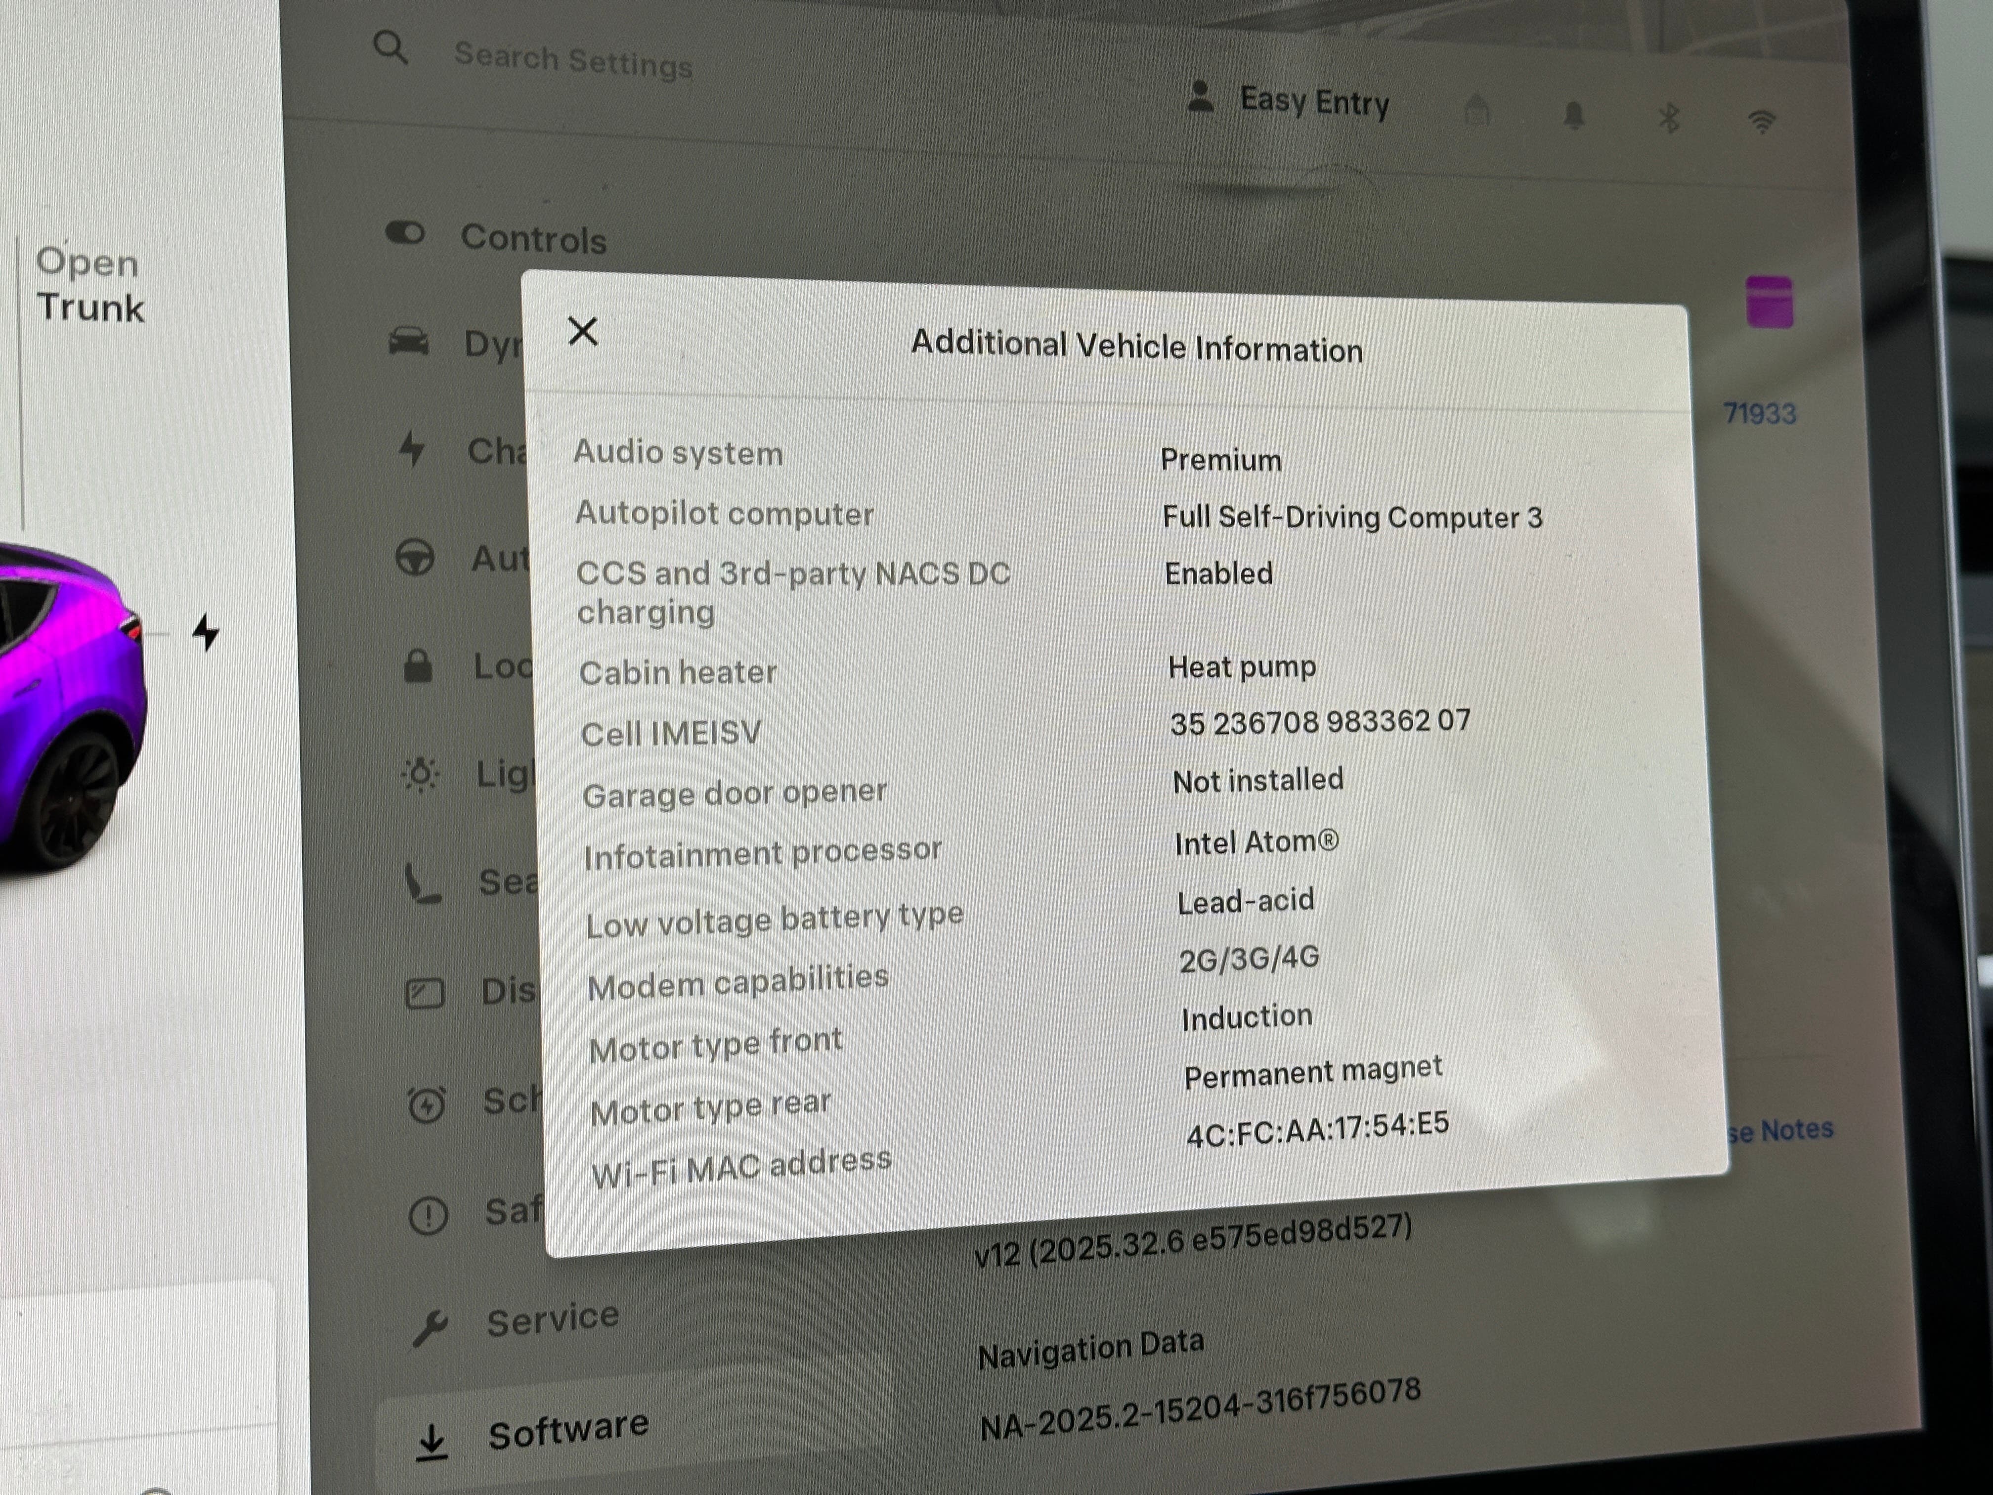This screenshot has height=1495, width=1993.
Task: Tap the HomeLink garage icon
Action: [1477, 112]
